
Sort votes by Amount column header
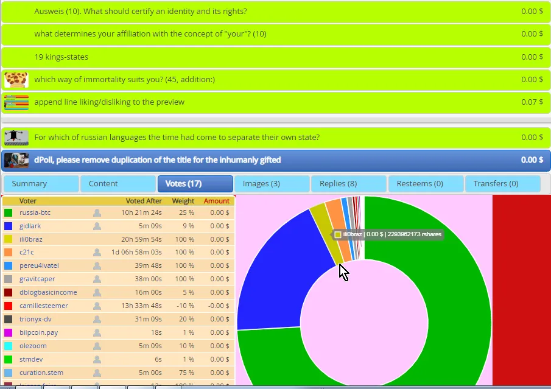217,201
